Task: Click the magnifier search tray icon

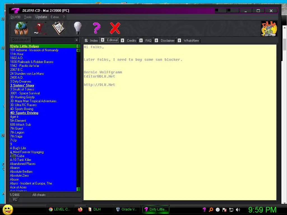Action: (x=211, y=210)
